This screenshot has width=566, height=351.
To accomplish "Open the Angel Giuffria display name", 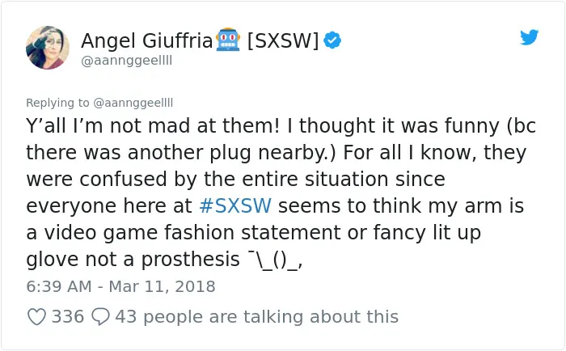I will 147,40.
